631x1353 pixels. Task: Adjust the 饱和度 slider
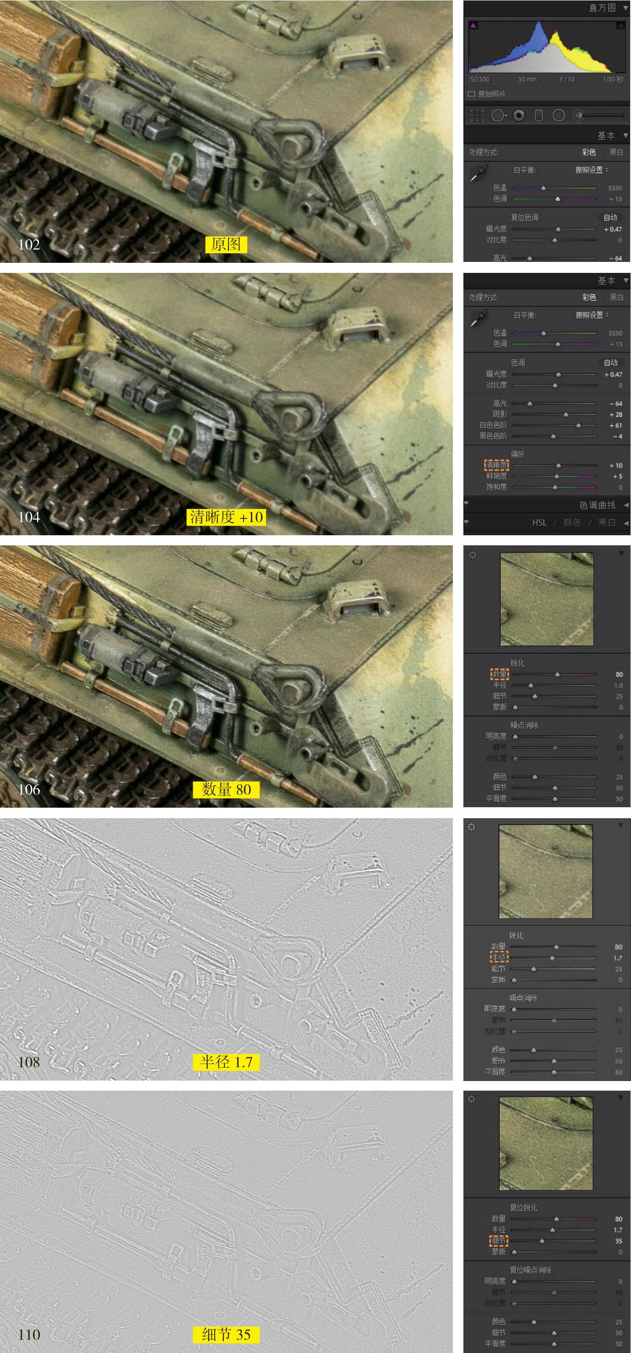pyautogui.click(x=554, y=487)
